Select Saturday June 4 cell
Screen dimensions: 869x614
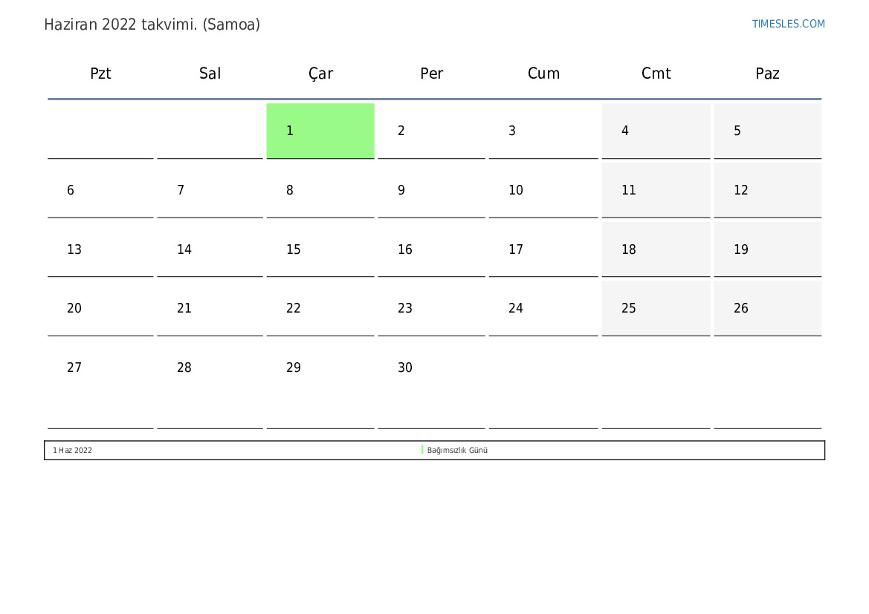(x=656, y=131)
